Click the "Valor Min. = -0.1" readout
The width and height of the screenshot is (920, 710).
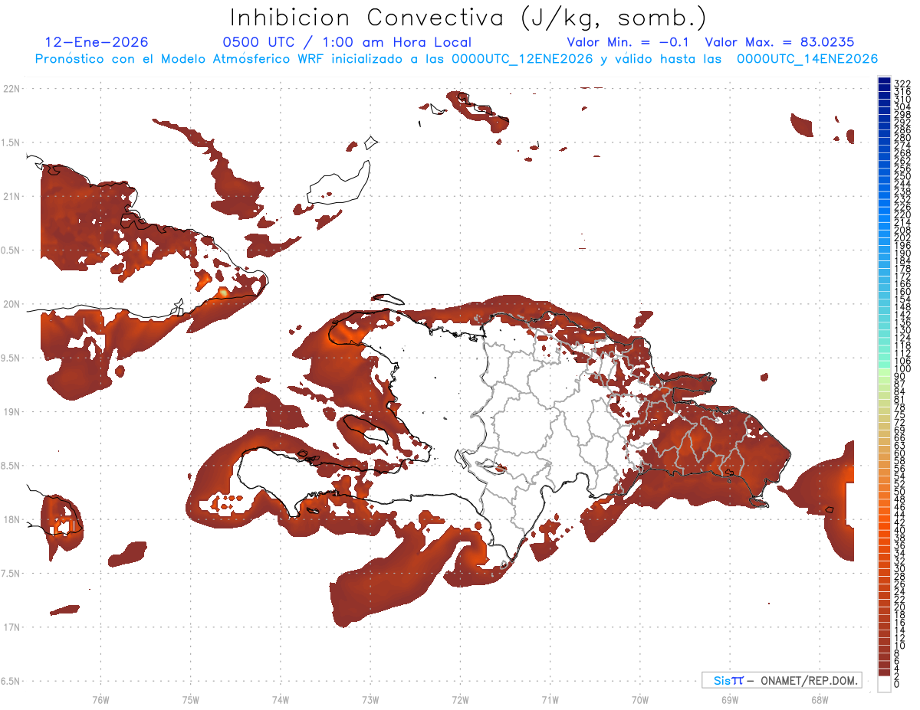coord(629,42)
